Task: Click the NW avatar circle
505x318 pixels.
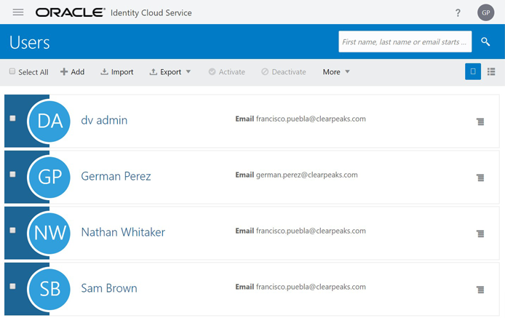Action: point(49,233)
